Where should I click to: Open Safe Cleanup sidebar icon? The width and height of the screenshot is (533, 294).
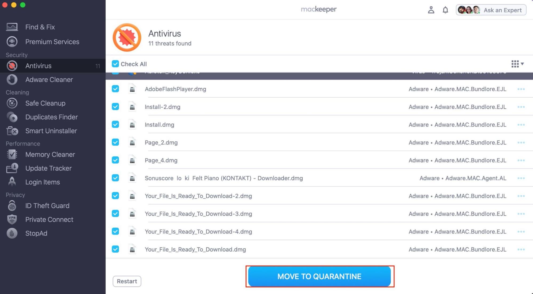click(12, 103)
